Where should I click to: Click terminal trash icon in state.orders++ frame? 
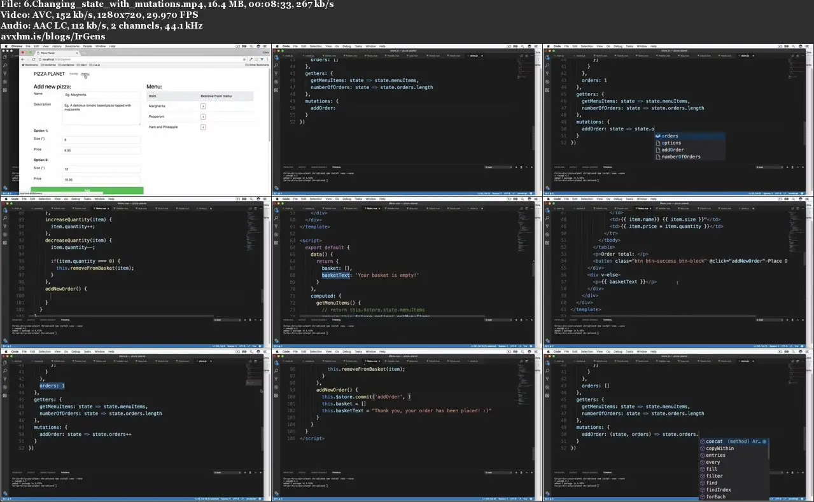251,473
